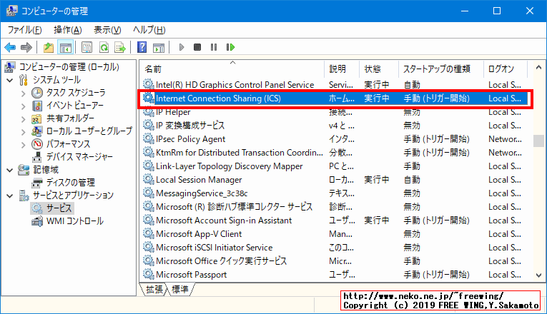Click the Forward arrow toolbar icon
Screen dimensions: 547x314
[x=26, y=47]
